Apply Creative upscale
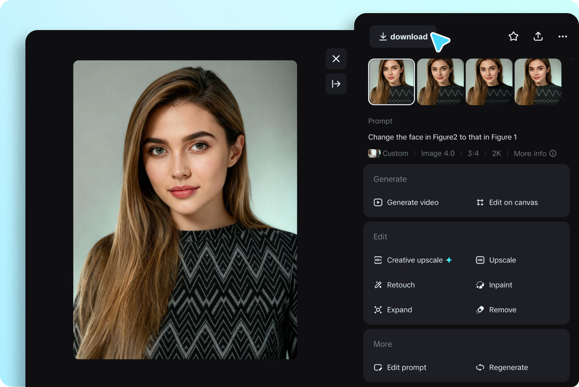The height and width of the screenshot is (387, 579). [413, 260]
